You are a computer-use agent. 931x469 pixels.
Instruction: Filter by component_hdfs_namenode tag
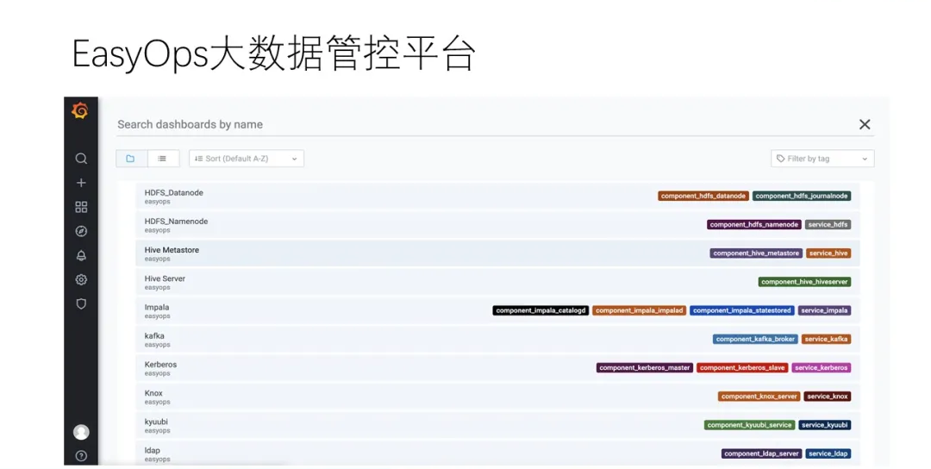click(754, 224)
